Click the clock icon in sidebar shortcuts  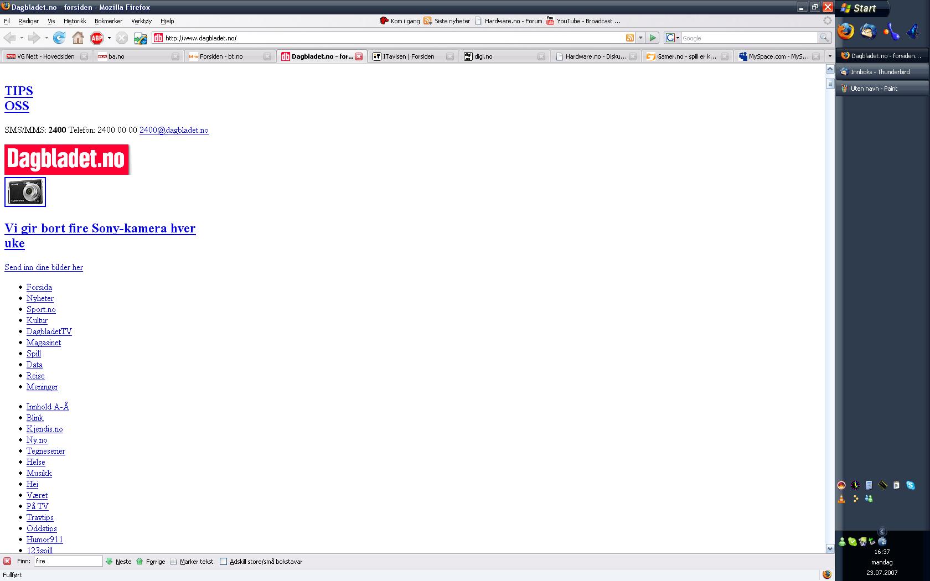click(x=855, y=485)
